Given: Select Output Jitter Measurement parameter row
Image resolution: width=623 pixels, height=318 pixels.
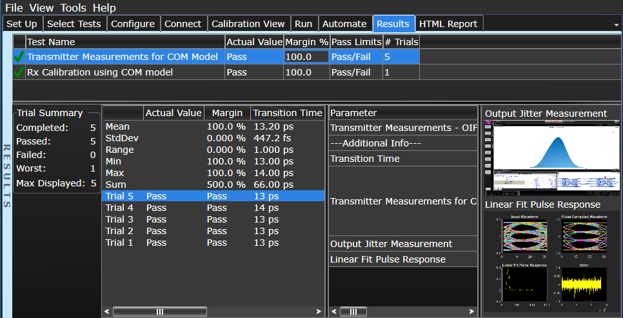Looking at the screenshot, I should coord(403,244).
